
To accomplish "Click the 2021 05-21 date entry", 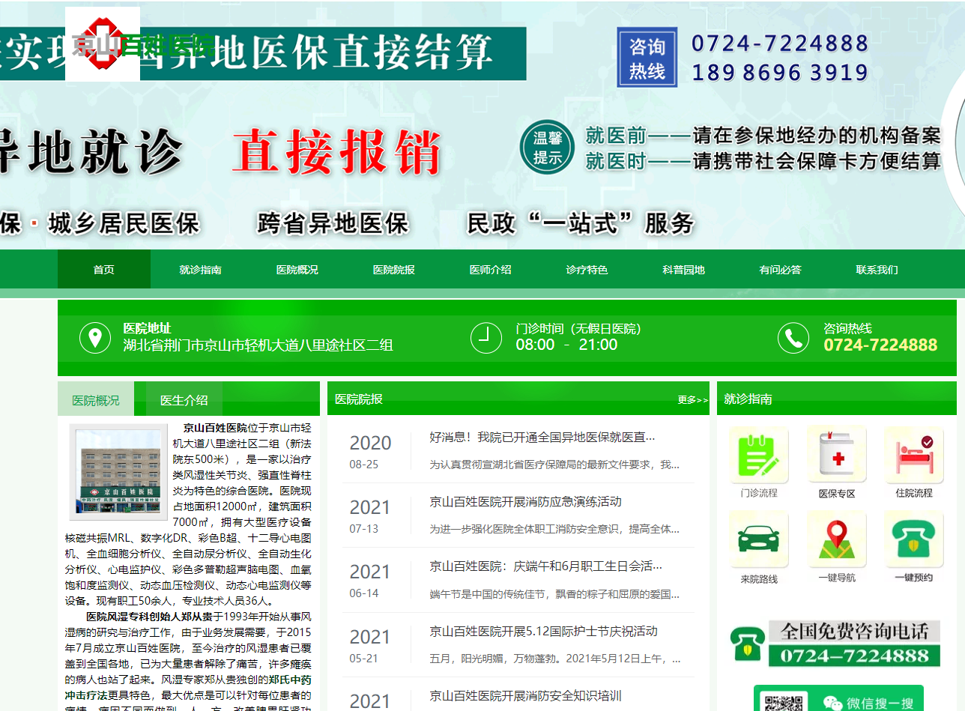I will [370, 646].
